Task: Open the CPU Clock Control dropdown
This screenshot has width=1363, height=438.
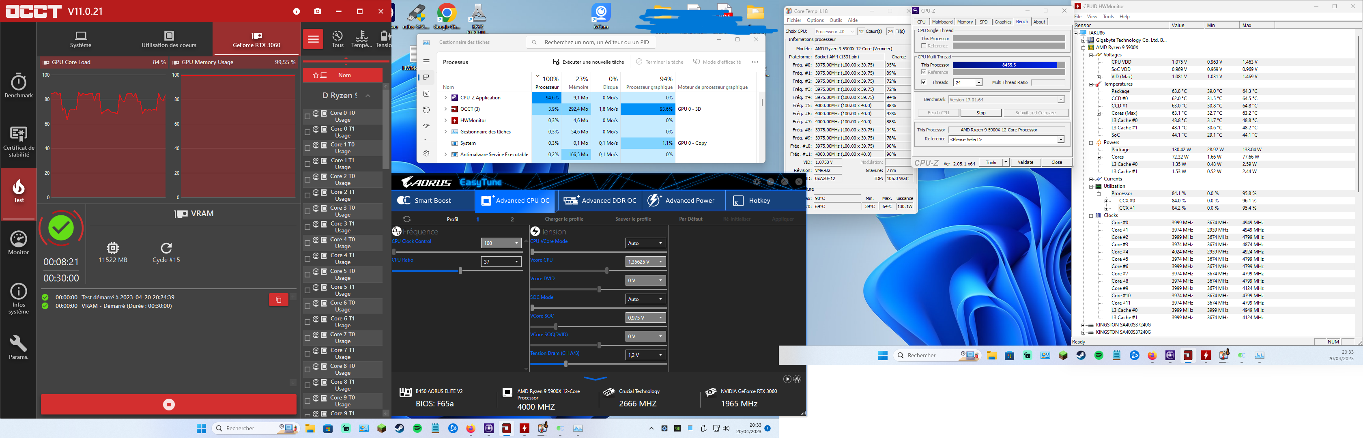Action: [501, 243]
